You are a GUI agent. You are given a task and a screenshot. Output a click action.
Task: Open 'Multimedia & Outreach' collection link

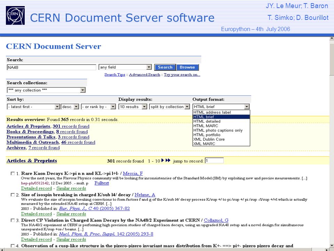click(x=33, y=142)
